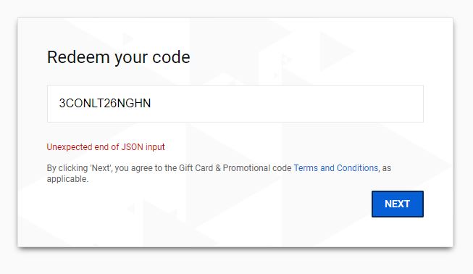Click the Gift Card & Promotional code disclaimer text
473x274 pixels.
(x=219, y=173)
